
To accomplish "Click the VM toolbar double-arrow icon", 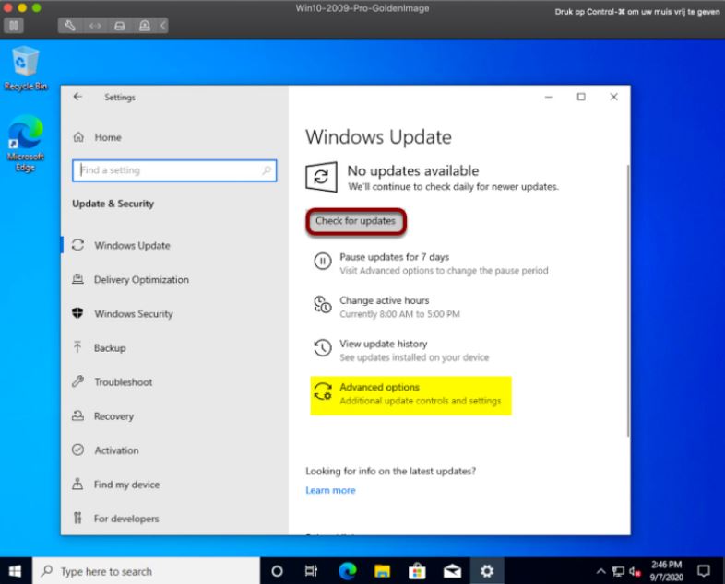I will pos(95,26).
